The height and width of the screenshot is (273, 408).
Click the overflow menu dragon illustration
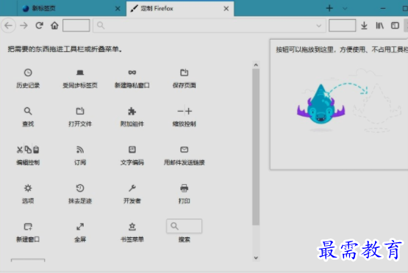[x=321, y=105]
